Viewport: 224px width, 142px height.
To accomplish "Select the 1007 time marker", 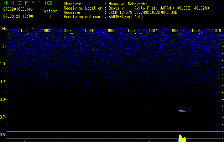I will point(153,31).
